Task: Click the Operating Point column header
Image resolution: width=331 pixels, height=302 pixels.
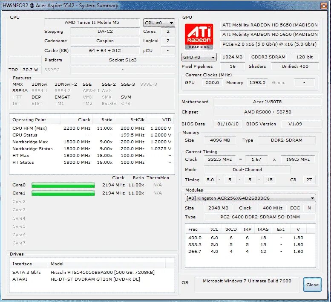Action: 35,119
